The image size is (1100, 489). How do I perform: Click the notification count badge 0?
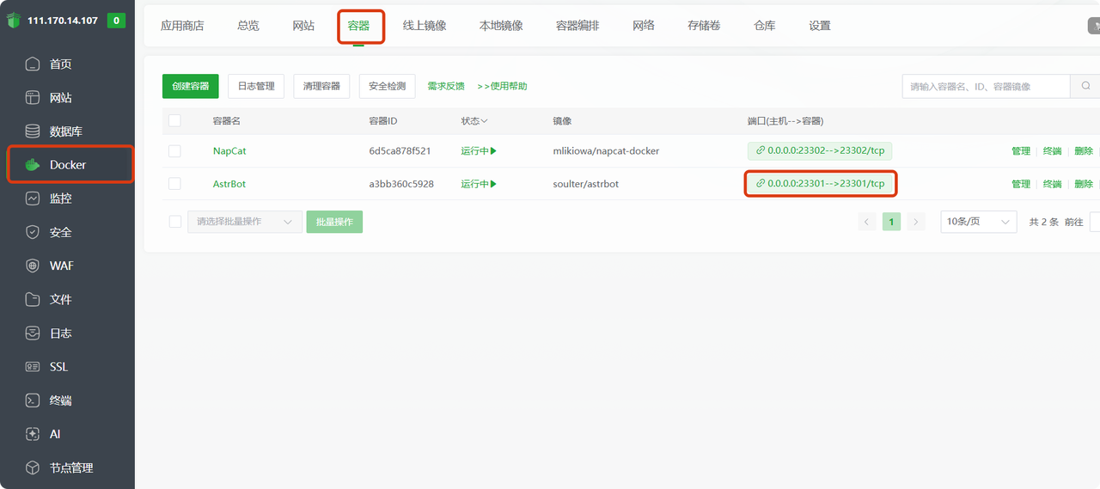116,20
